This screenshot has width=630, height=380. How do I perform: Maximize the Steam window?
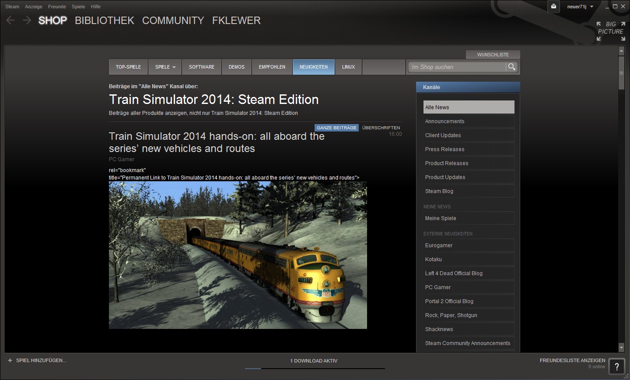coord(615,7)
